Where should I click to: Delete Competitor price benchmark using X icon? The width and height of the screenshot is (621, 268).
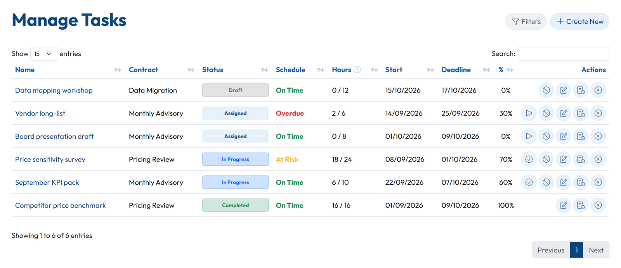pyautogui.click(x=598, y=205)
